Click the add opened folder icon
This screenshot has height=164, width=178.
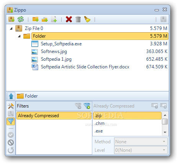(45, 19)
